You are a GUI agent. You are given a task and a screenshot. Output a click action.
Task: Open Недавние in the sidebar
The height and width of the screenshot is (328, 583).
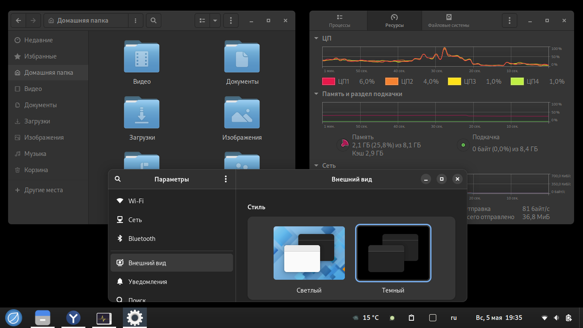coord(48,40)
